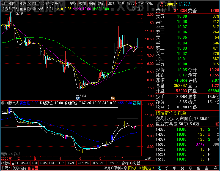Switch sub-chart to FSL indicator
This screenshot has height=171, width=220.
(52, 163)
